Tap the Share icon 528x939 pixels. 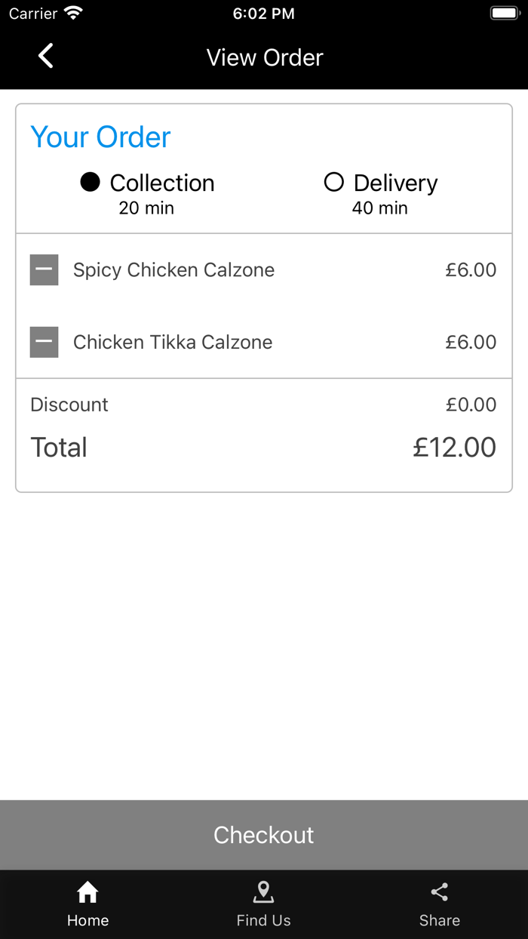click(440, 893)
